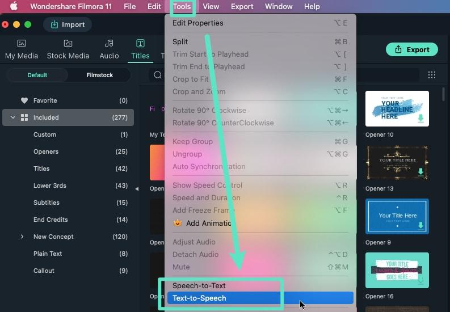Click the green Export button
The height and width of the screenshot is (312, 450).
pyautogui.click(x=412, y=49)
